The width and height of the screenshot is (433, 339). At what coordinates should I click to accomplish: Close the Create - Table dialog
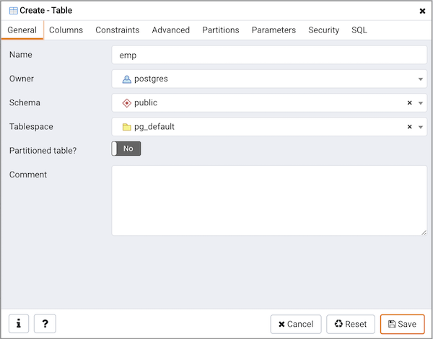click(x=422, y=11)
